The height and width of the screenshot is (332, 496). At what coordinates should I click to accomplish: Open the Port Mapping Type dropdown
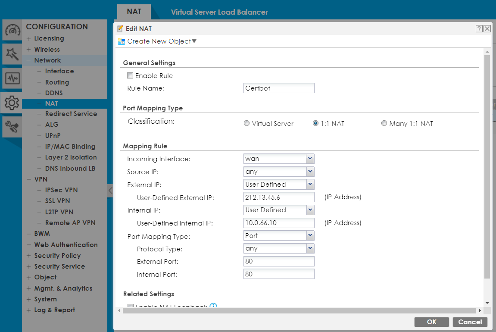(x=310, y=235)
